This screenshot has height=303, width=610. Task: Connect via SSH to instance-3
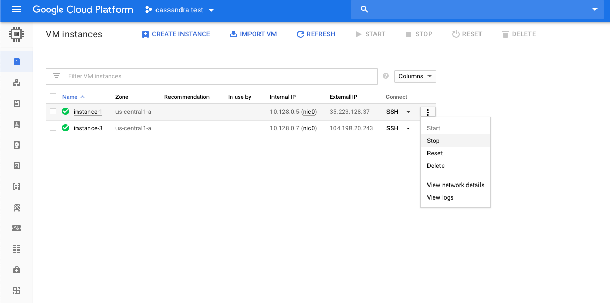point(392,128)
